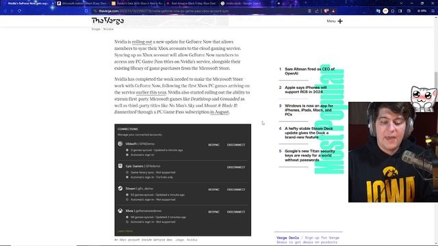
Task: Click the share icon in address bar
Action: pyautogui.click(x=317, y=11)
